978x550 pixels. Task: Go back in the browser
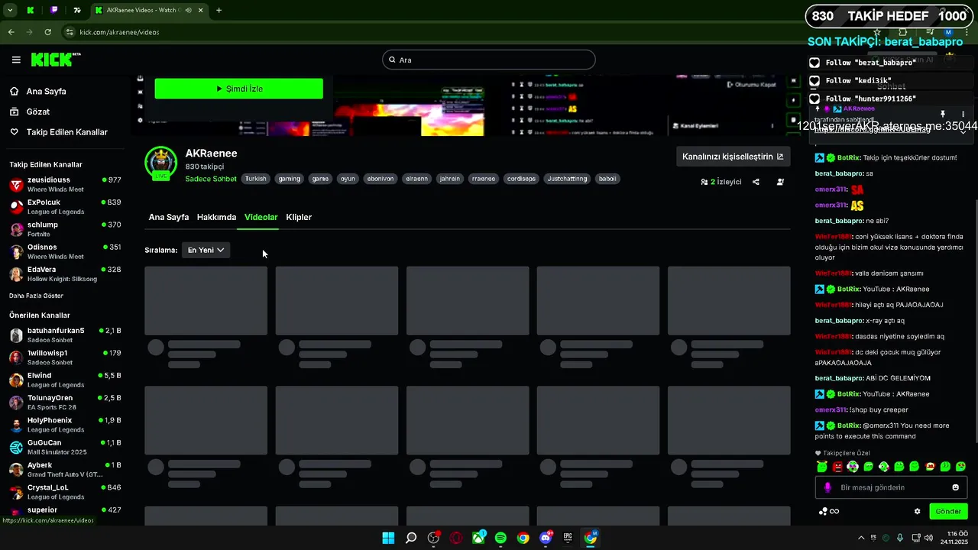11,32
